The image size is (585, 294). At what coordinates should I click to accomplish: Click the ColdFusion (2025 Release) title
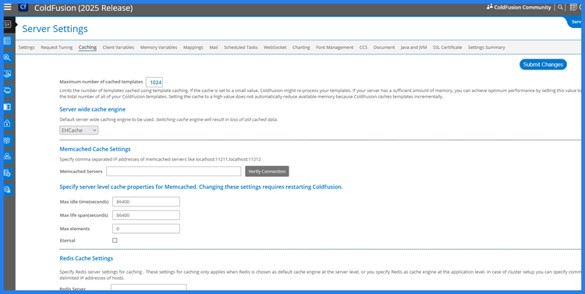(x=83, y=8)
